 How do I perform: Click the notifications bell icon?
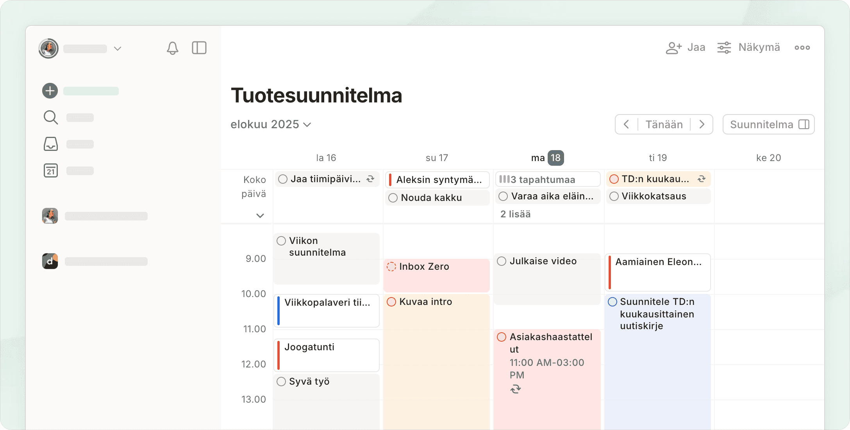click(x=172, y=48)
